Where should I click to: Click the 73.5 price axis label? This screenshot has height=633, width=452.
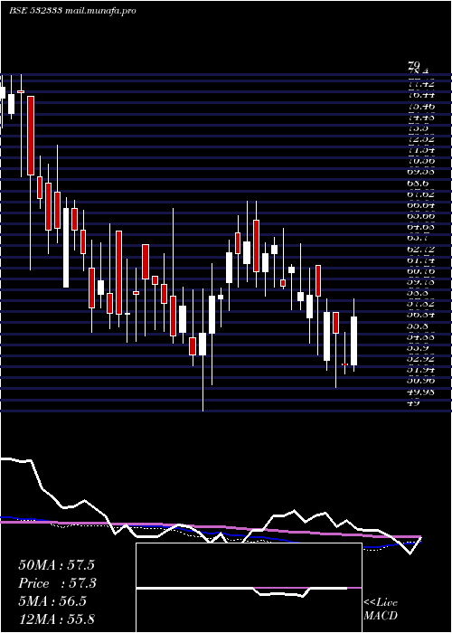tap(417, 128)
